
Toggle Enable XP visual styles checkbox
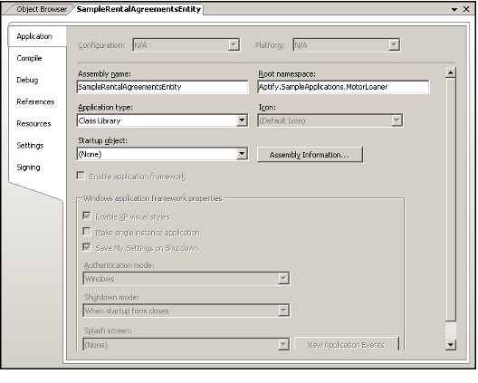tap(87, 216)
